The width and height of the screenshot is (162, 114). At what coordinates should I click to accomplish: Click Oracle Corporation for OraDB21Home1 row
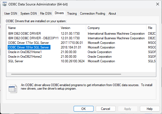(100, 52)
